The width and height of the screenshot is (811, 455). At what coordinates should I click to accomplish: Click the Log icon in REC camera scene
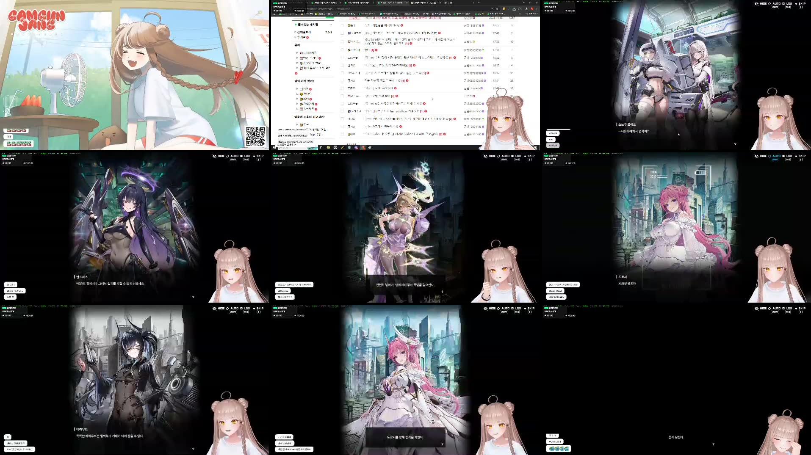783,156
